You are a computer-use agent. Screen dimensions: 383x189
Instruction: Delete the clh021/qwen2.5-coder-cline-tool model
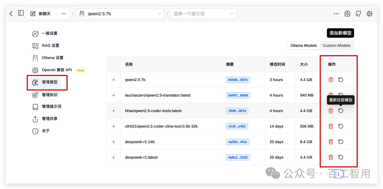click(331, 126)
